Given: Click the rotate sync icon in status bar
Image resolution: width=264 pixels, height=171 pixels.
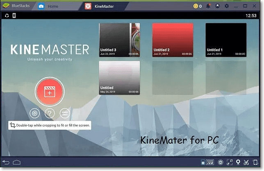Looking at the screenshot, I should point(7,16).
